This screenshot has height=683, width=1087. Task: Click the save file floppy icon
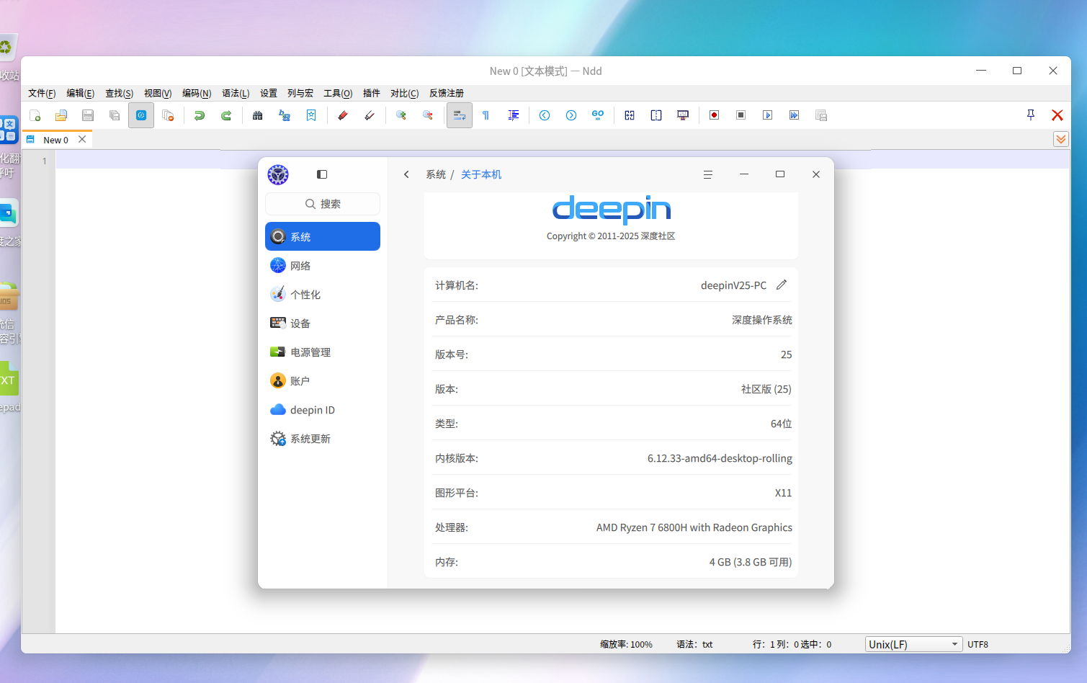(88, 115)
